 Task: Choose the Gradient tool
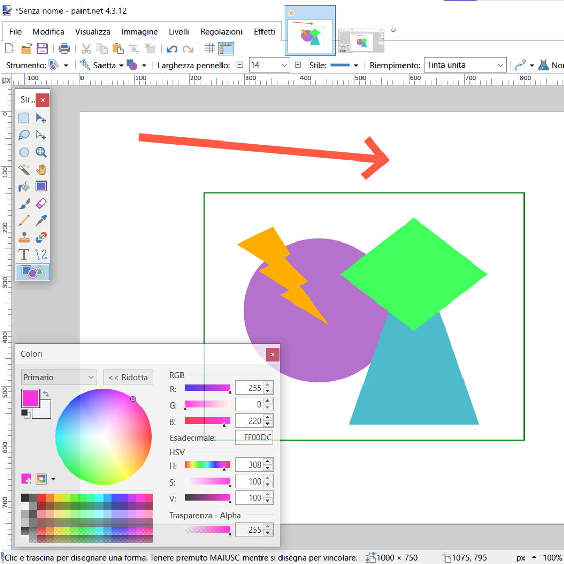(42, 186)
